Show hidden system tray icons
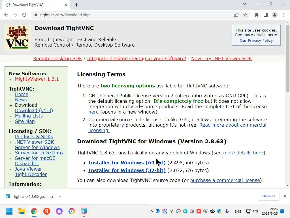This screenshot has height=218, width=290. (x=151, y=211)
